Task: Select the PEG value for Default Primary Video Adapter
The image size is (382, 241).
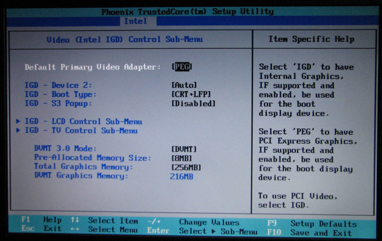Action: coord(182,67)
